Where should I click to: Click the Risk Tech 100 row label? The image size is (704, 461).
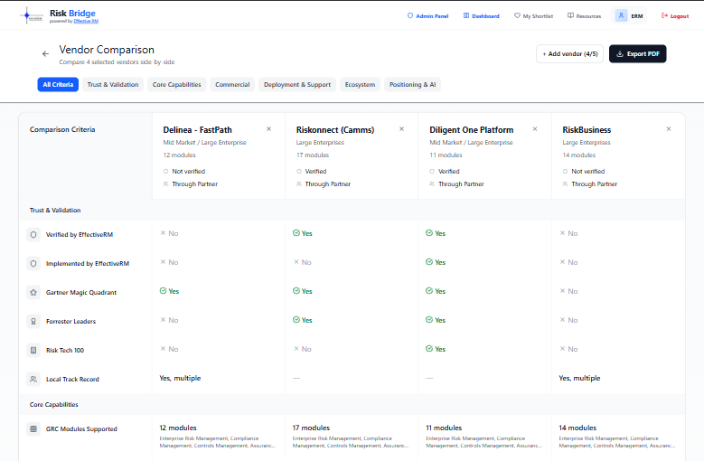pyautogui.click(x=65, y=350)
